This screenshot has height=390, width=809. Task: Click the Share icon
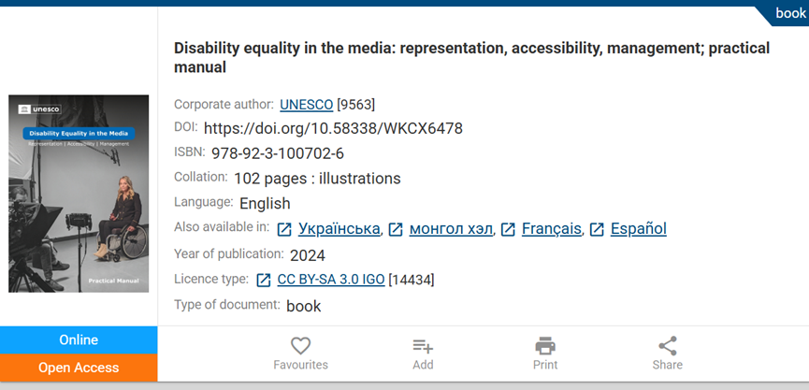pyautogui.click(x=668, y=345)
